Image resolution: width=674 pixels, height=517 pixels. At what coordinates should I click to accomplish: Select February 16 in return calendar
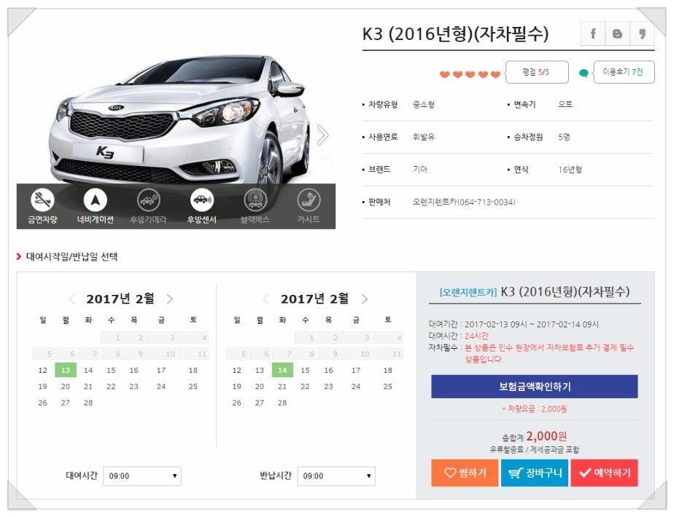[328, 370]
